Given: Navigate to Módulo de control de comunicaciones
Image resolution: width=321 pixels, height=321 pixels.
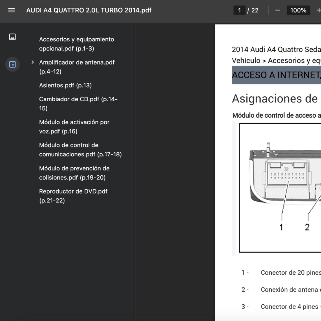Looking at the screenshot, I should (80, 150).
